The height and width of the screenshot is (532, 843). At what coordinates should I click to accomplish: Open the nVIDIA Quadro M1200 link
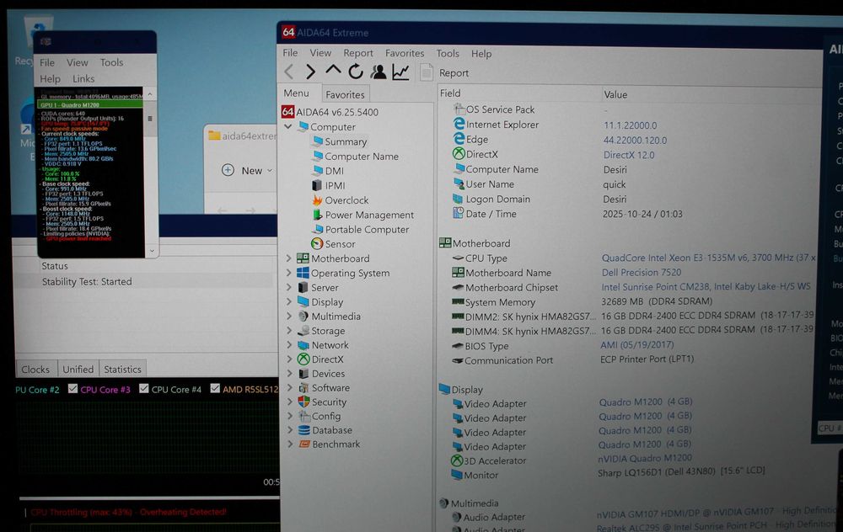pos(645,458)
